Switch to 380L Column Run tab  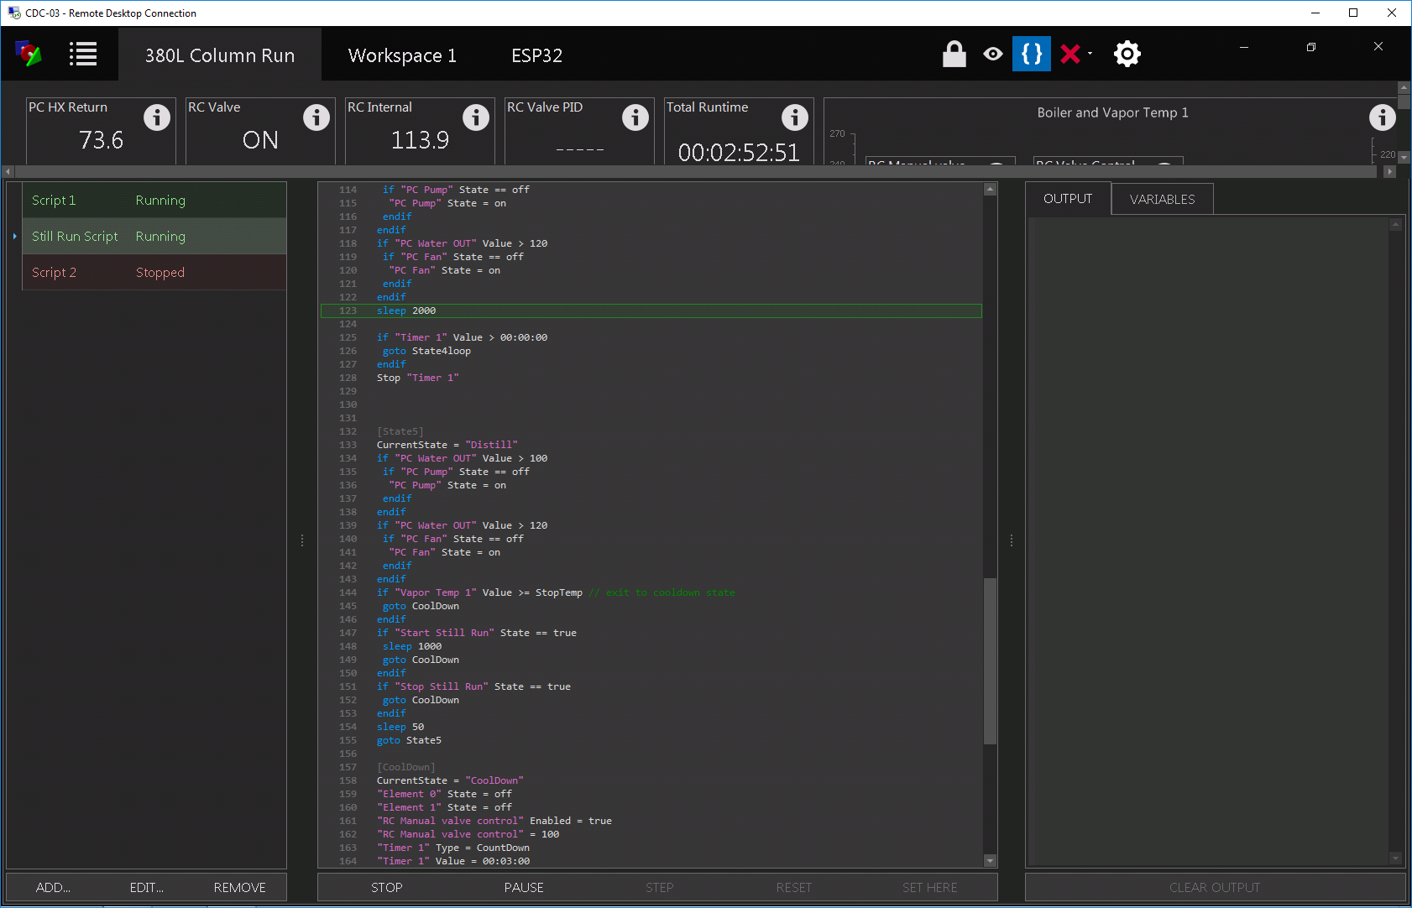pos(220,55)
